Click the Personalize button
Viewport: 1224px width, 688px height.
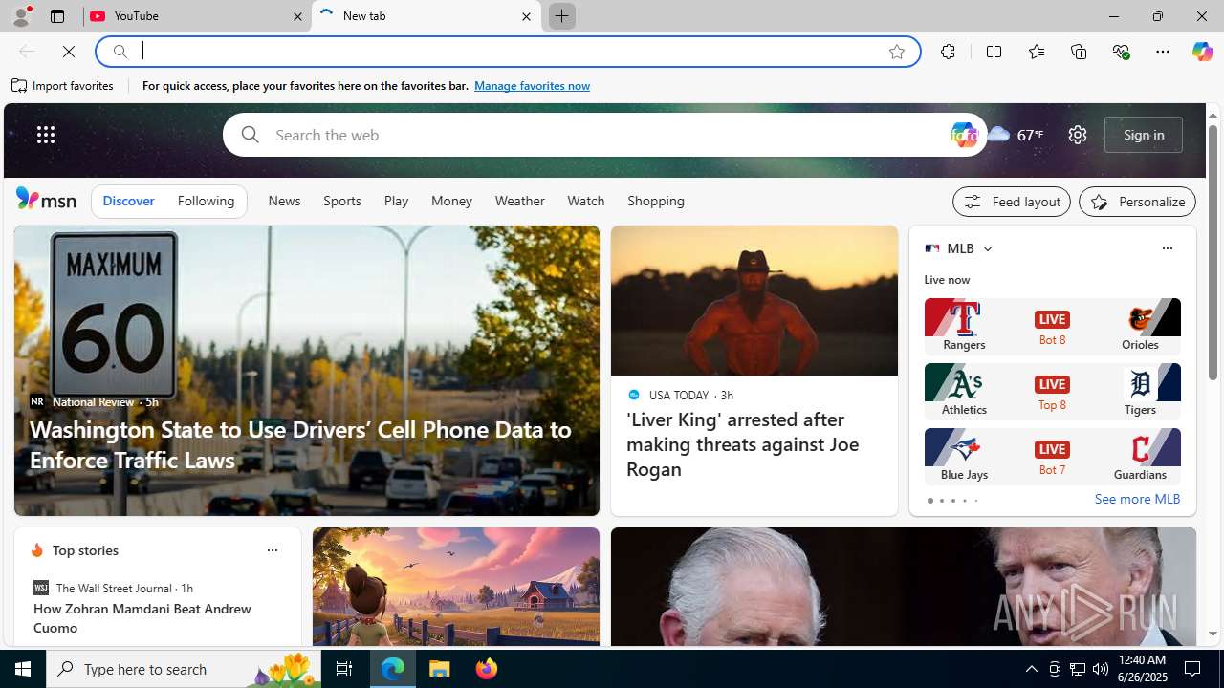click(1137, 202)
